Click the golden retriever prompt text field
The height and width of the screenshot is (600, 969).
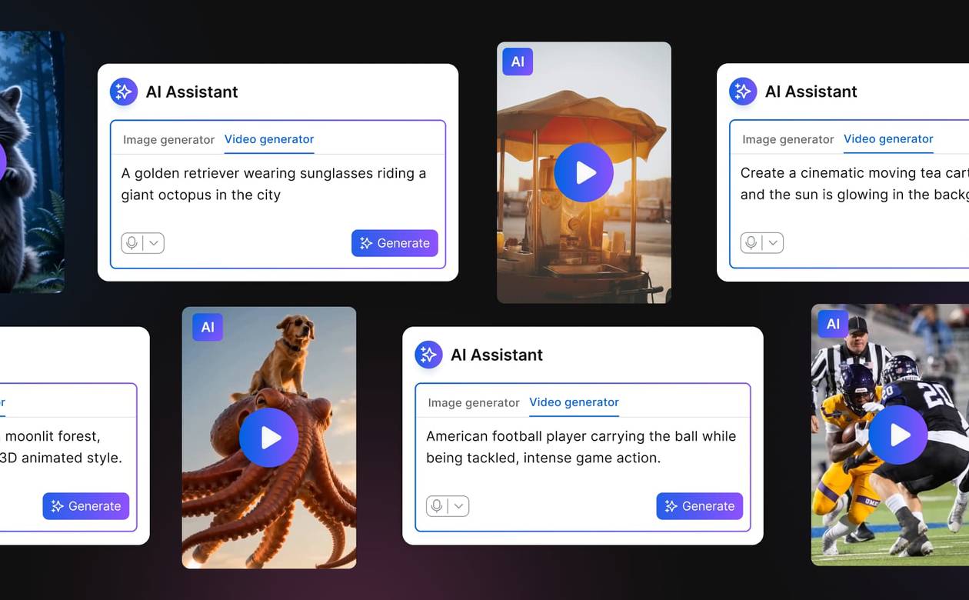274,184
